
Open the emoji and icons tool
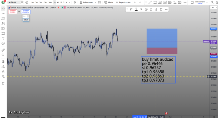tap(3, 43)
